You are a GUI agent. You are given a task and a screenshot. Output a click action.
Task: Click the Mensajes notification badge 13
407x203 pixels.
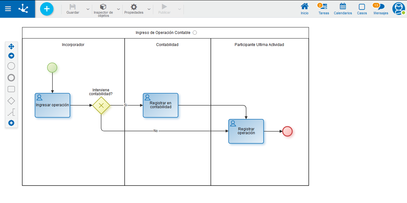tap(376, 5)
